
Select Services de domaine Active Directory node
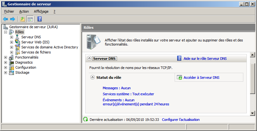(x=49, y=47)
